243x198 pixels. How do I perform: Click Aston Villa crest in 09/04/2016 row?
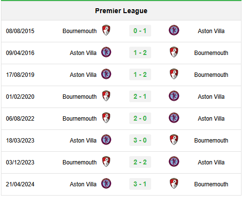[106, 52]
